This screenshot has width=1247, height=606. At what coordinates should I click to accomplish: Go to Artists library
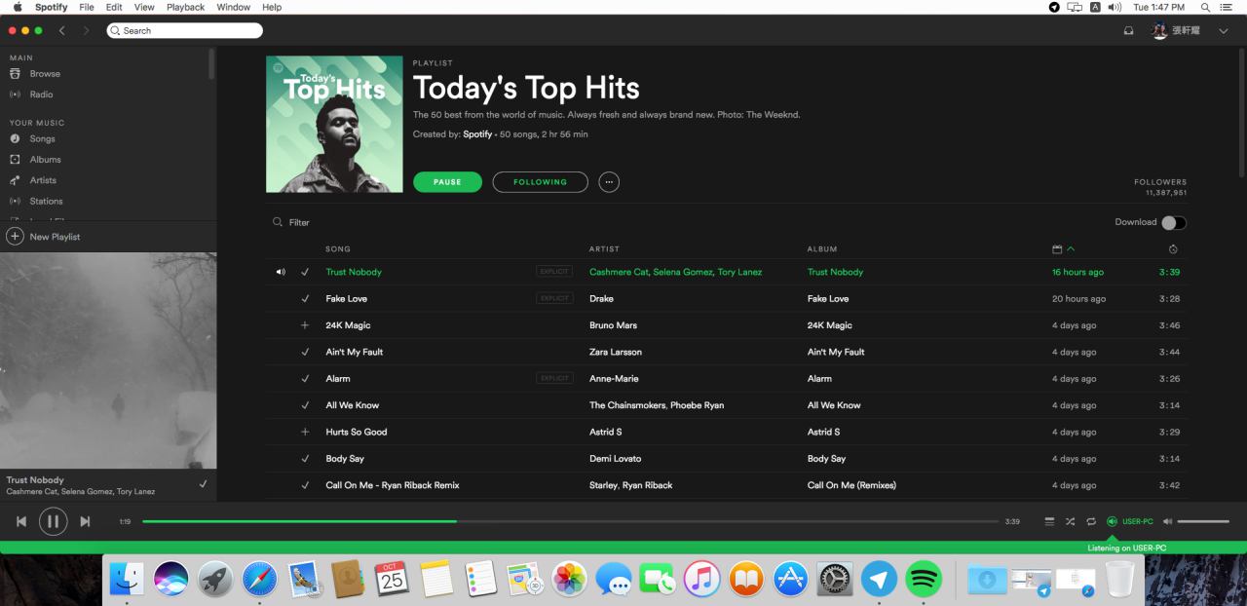tap(43, 180)
